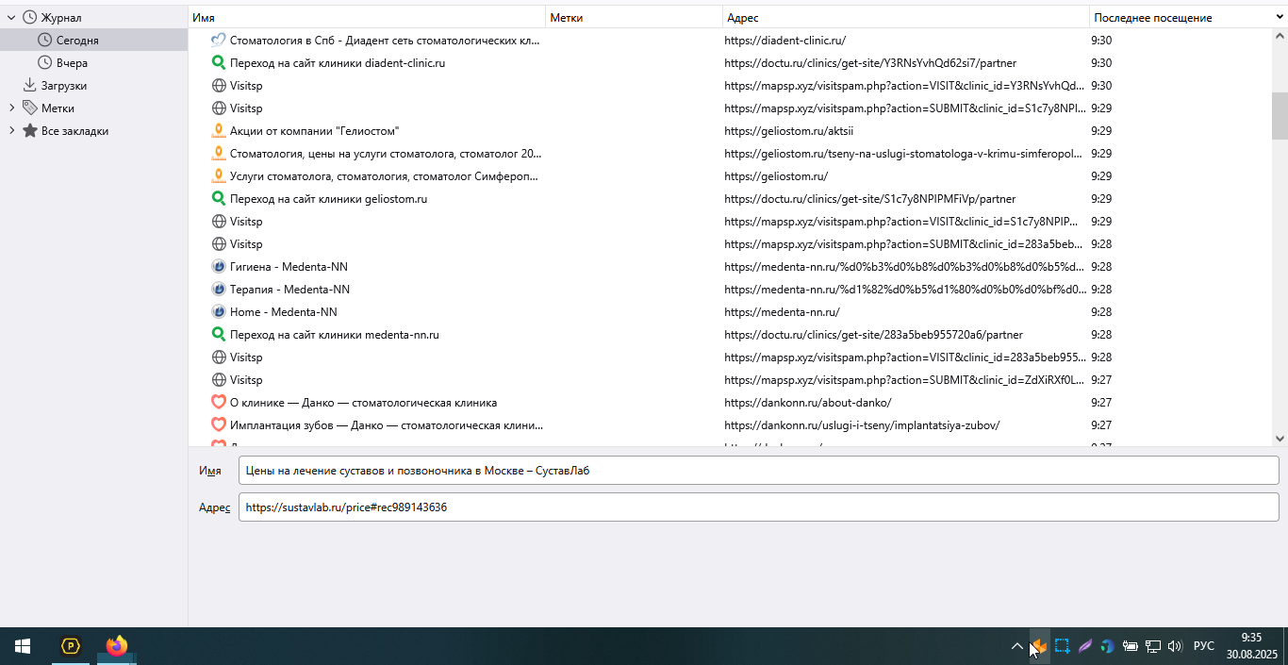Image resolution: width=1288 pixels, height=665 pixels.
Task: Click heart favicon of О клинике — Данко
Action: [219, 402]
